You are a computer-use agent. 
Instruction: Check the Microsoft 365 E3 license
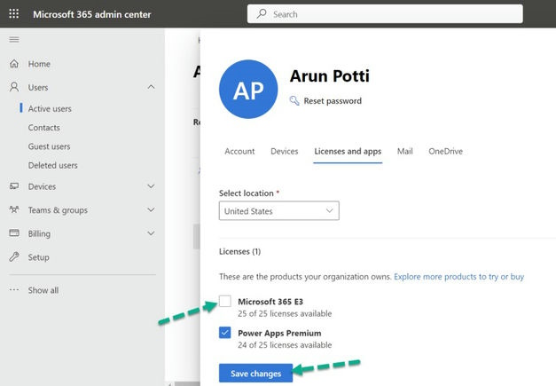pos(225,302)
